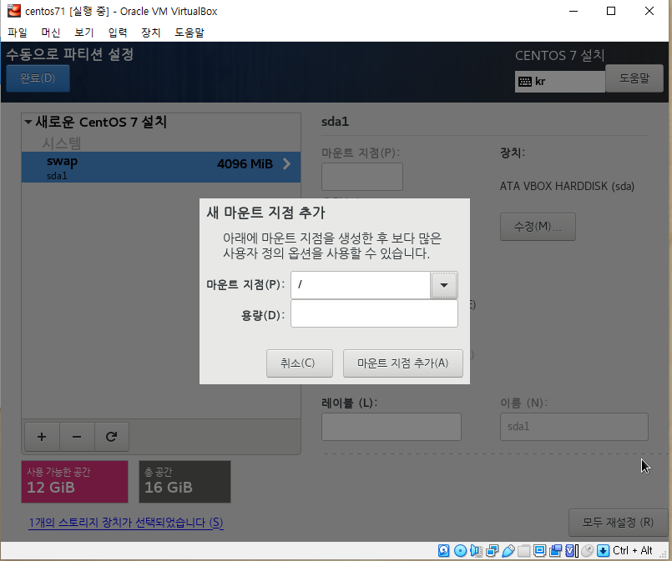Open the storage devices selected link
The image size is (672, 561).
tap(126, 523)
